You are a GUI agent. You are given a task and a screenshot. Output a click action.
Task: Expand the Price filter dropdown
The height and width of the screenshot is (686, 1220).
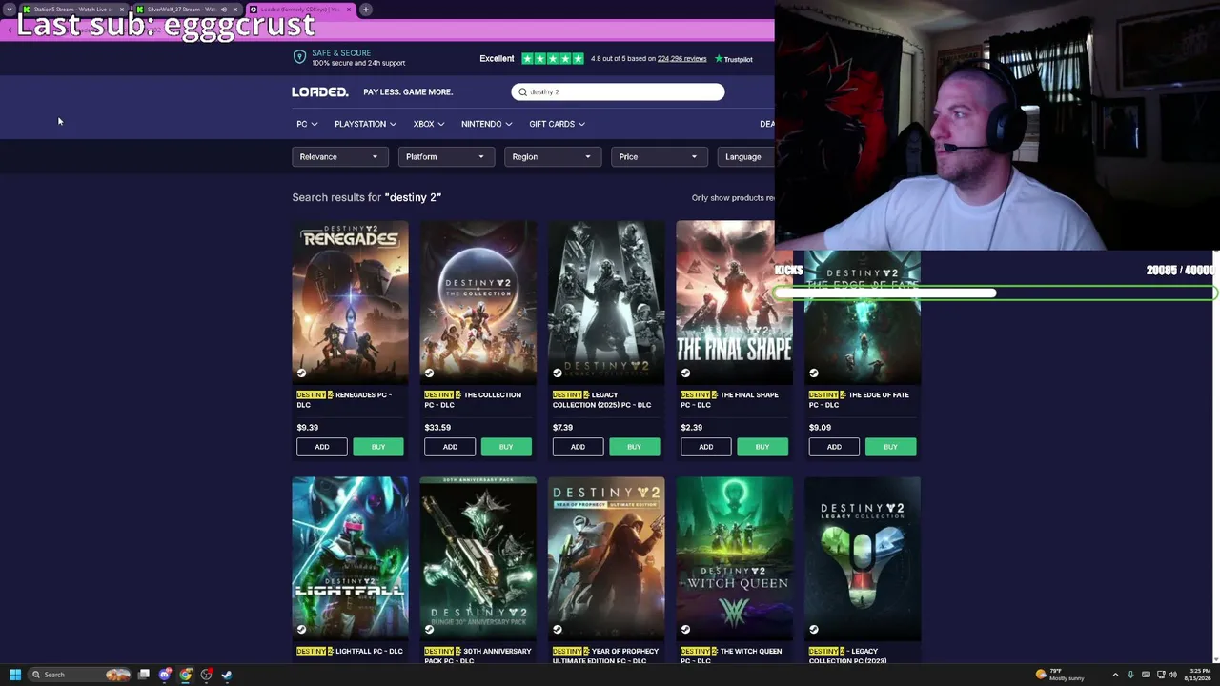(659, 157)
